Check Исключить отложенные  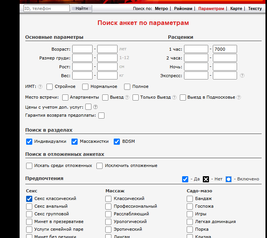(100, 166)
